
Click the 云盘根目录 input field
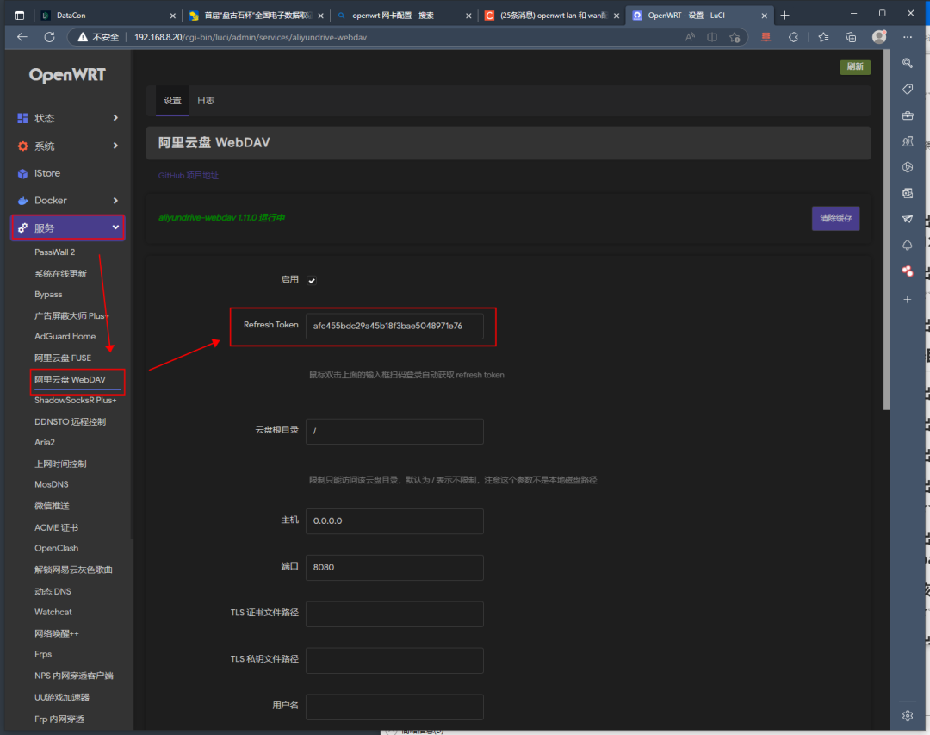click(394, 431)
